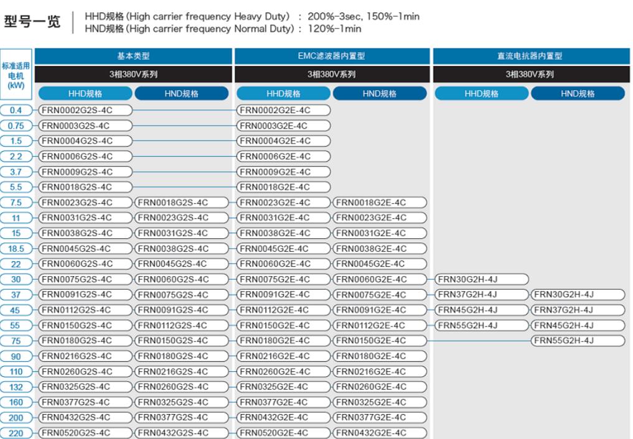Viewport: 633px width, 439px height.
Task: Click FRN0180G2E-4C in the 90 kW row
Action: coord(380,356)
